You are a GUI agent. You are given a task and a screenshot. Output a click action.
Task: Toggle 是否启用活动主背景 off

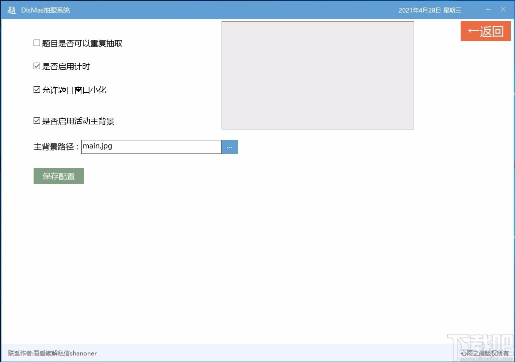tap(37, 120)
